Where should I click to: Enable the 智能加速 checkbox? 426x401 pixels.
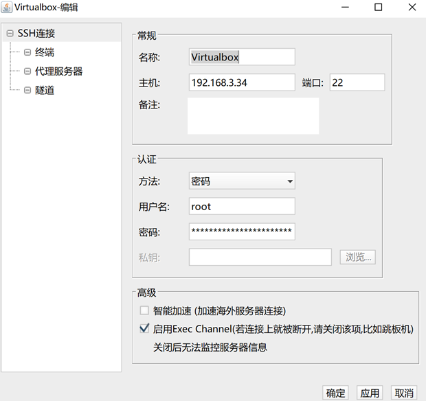click(x=144, y=310)
